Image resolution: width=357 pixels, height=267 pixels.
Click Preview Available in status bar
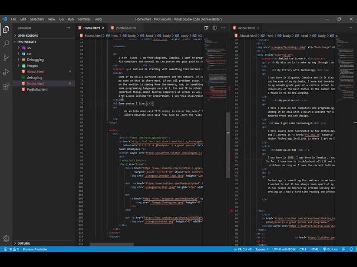click(x=35, y=249)
